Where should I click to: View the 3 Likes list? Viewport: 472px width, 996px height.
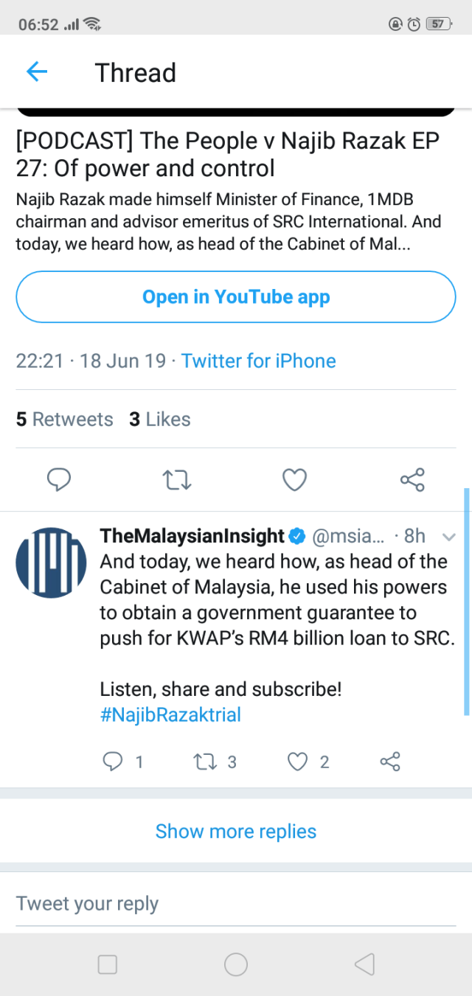point(159,419)
